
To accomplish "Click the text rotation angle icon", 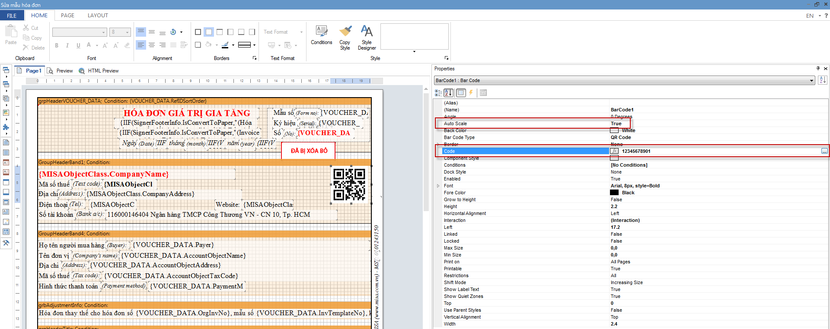I will click(173, 32).
